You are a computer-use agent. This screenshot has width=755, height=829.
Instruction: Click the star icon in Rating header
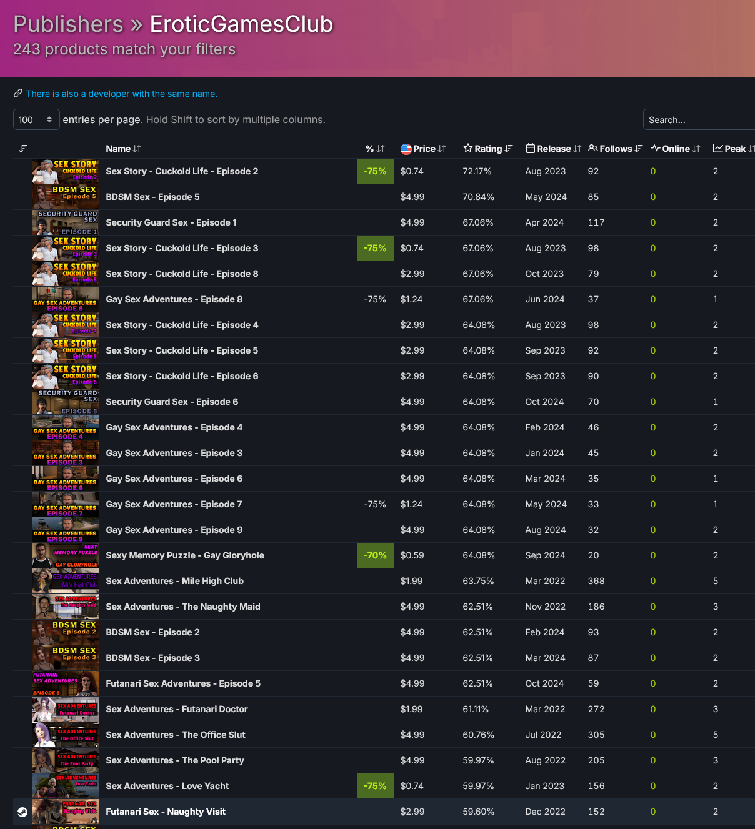pyautogui.click(x=467, y=149)
